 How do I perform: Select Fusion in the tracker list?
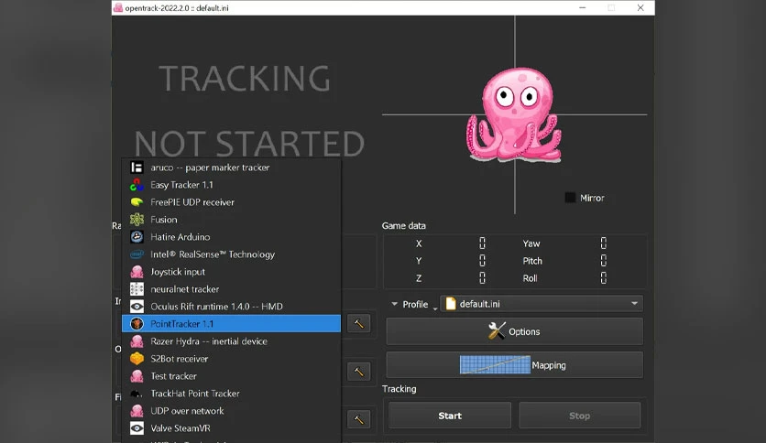[x=231, y=220]
